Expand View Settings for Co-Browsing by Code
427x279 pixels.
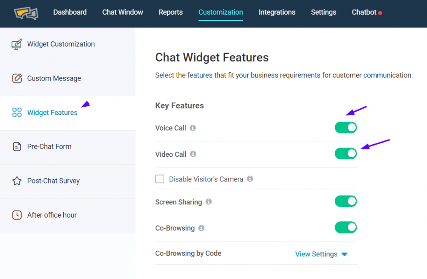pos(321,254)
